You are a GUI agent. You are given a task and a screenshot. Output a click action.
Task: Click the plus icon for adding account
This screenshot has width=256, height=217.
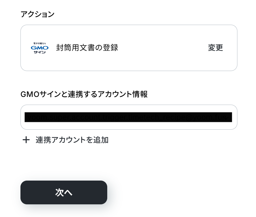pos(26,140)
